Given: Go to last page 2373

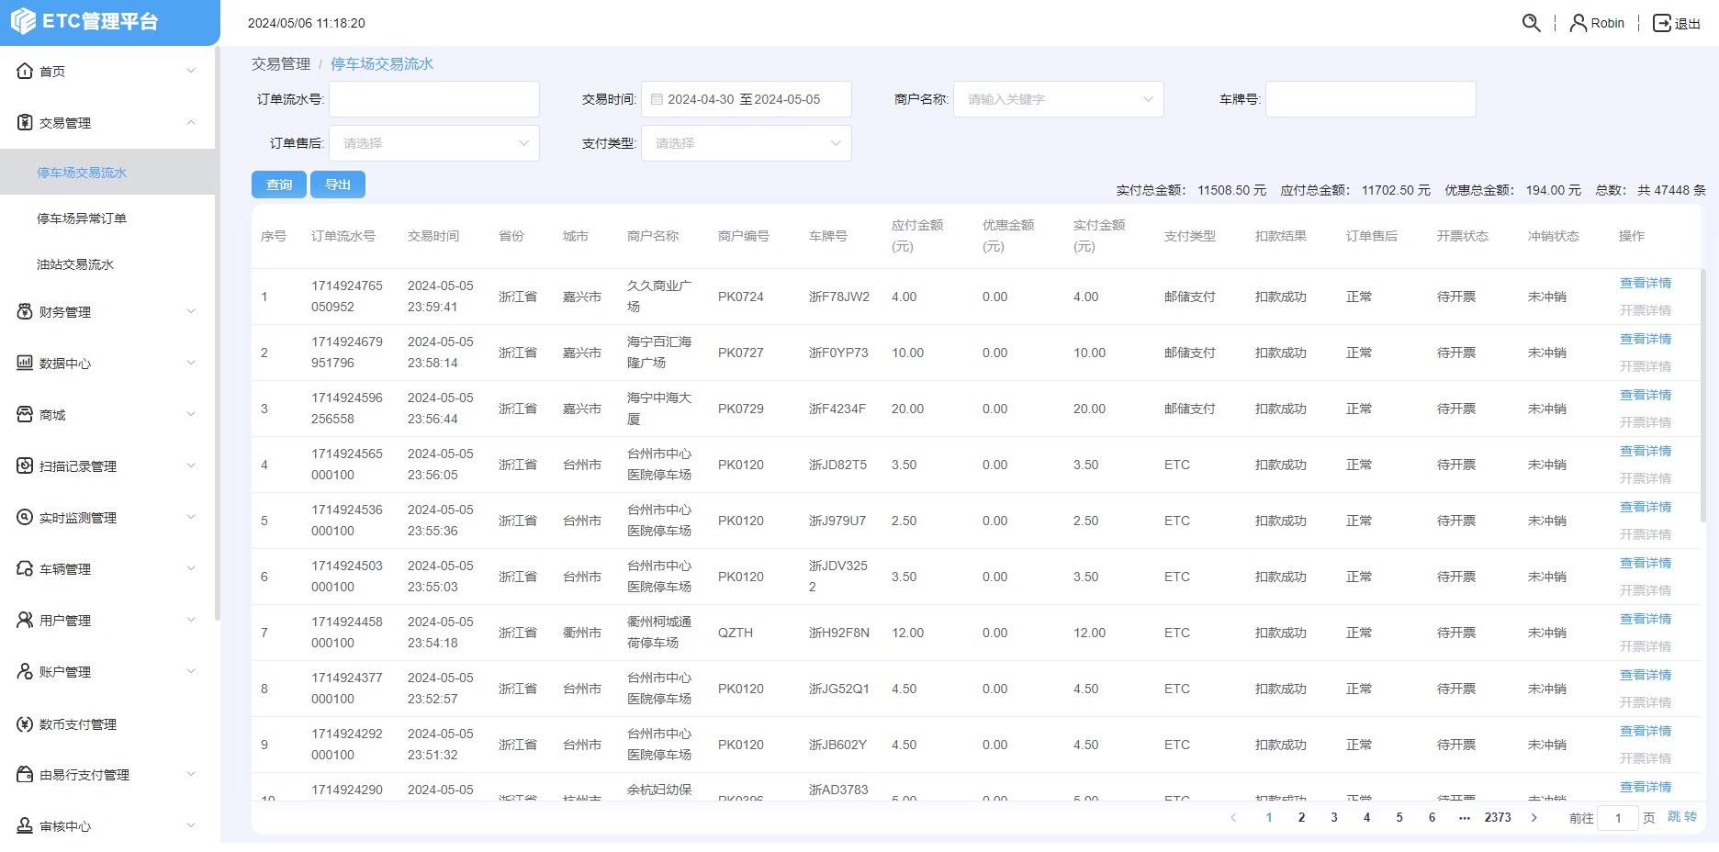Looking at the screenshot, I should click(1498, 817).
